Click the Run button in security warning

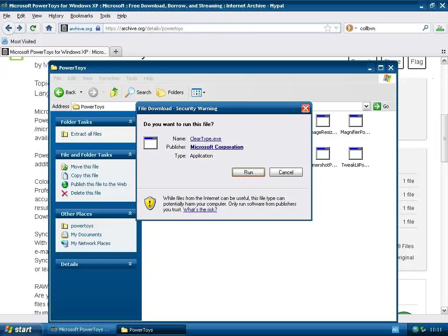(x=248, y=172)
